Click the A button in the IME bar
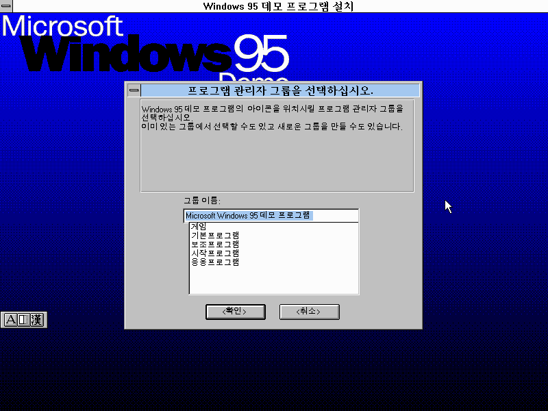This screenshot has height=411, width=548. point(11,319)
